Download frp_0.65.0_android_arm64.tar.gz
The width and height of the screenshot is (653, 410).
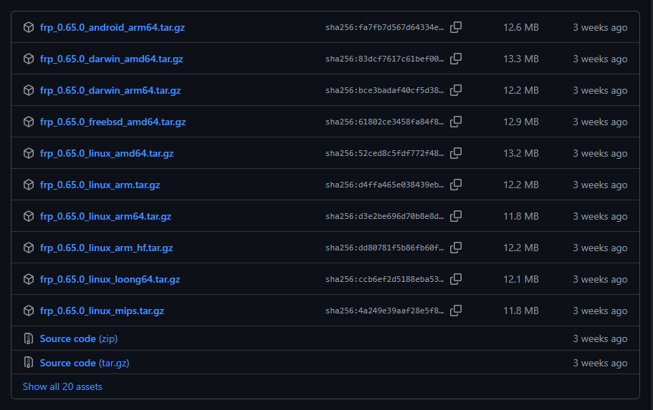112,27
